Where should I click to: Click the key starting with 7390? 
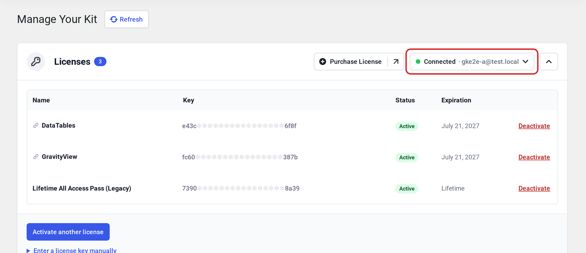[241, 188]
